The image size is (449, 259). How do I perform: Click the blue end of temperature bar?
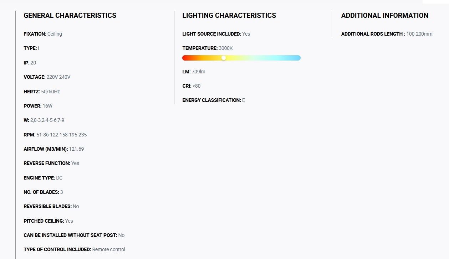[297, 58]
